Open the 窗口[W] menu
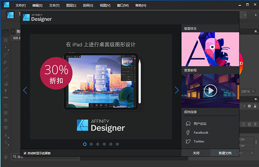The image size is (259, 167). coord(123,6)
